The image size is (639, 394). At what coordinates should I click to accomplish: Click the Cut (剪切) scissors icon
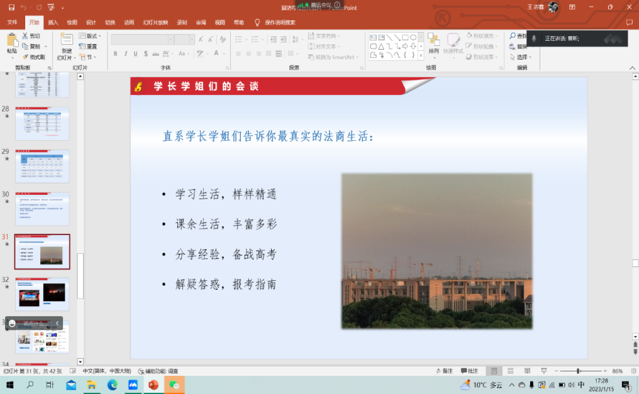tap(25, 36)
